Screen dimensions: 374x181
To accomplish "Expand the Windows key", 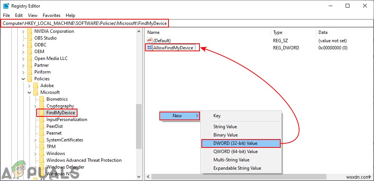I will (x=35, y=153).
